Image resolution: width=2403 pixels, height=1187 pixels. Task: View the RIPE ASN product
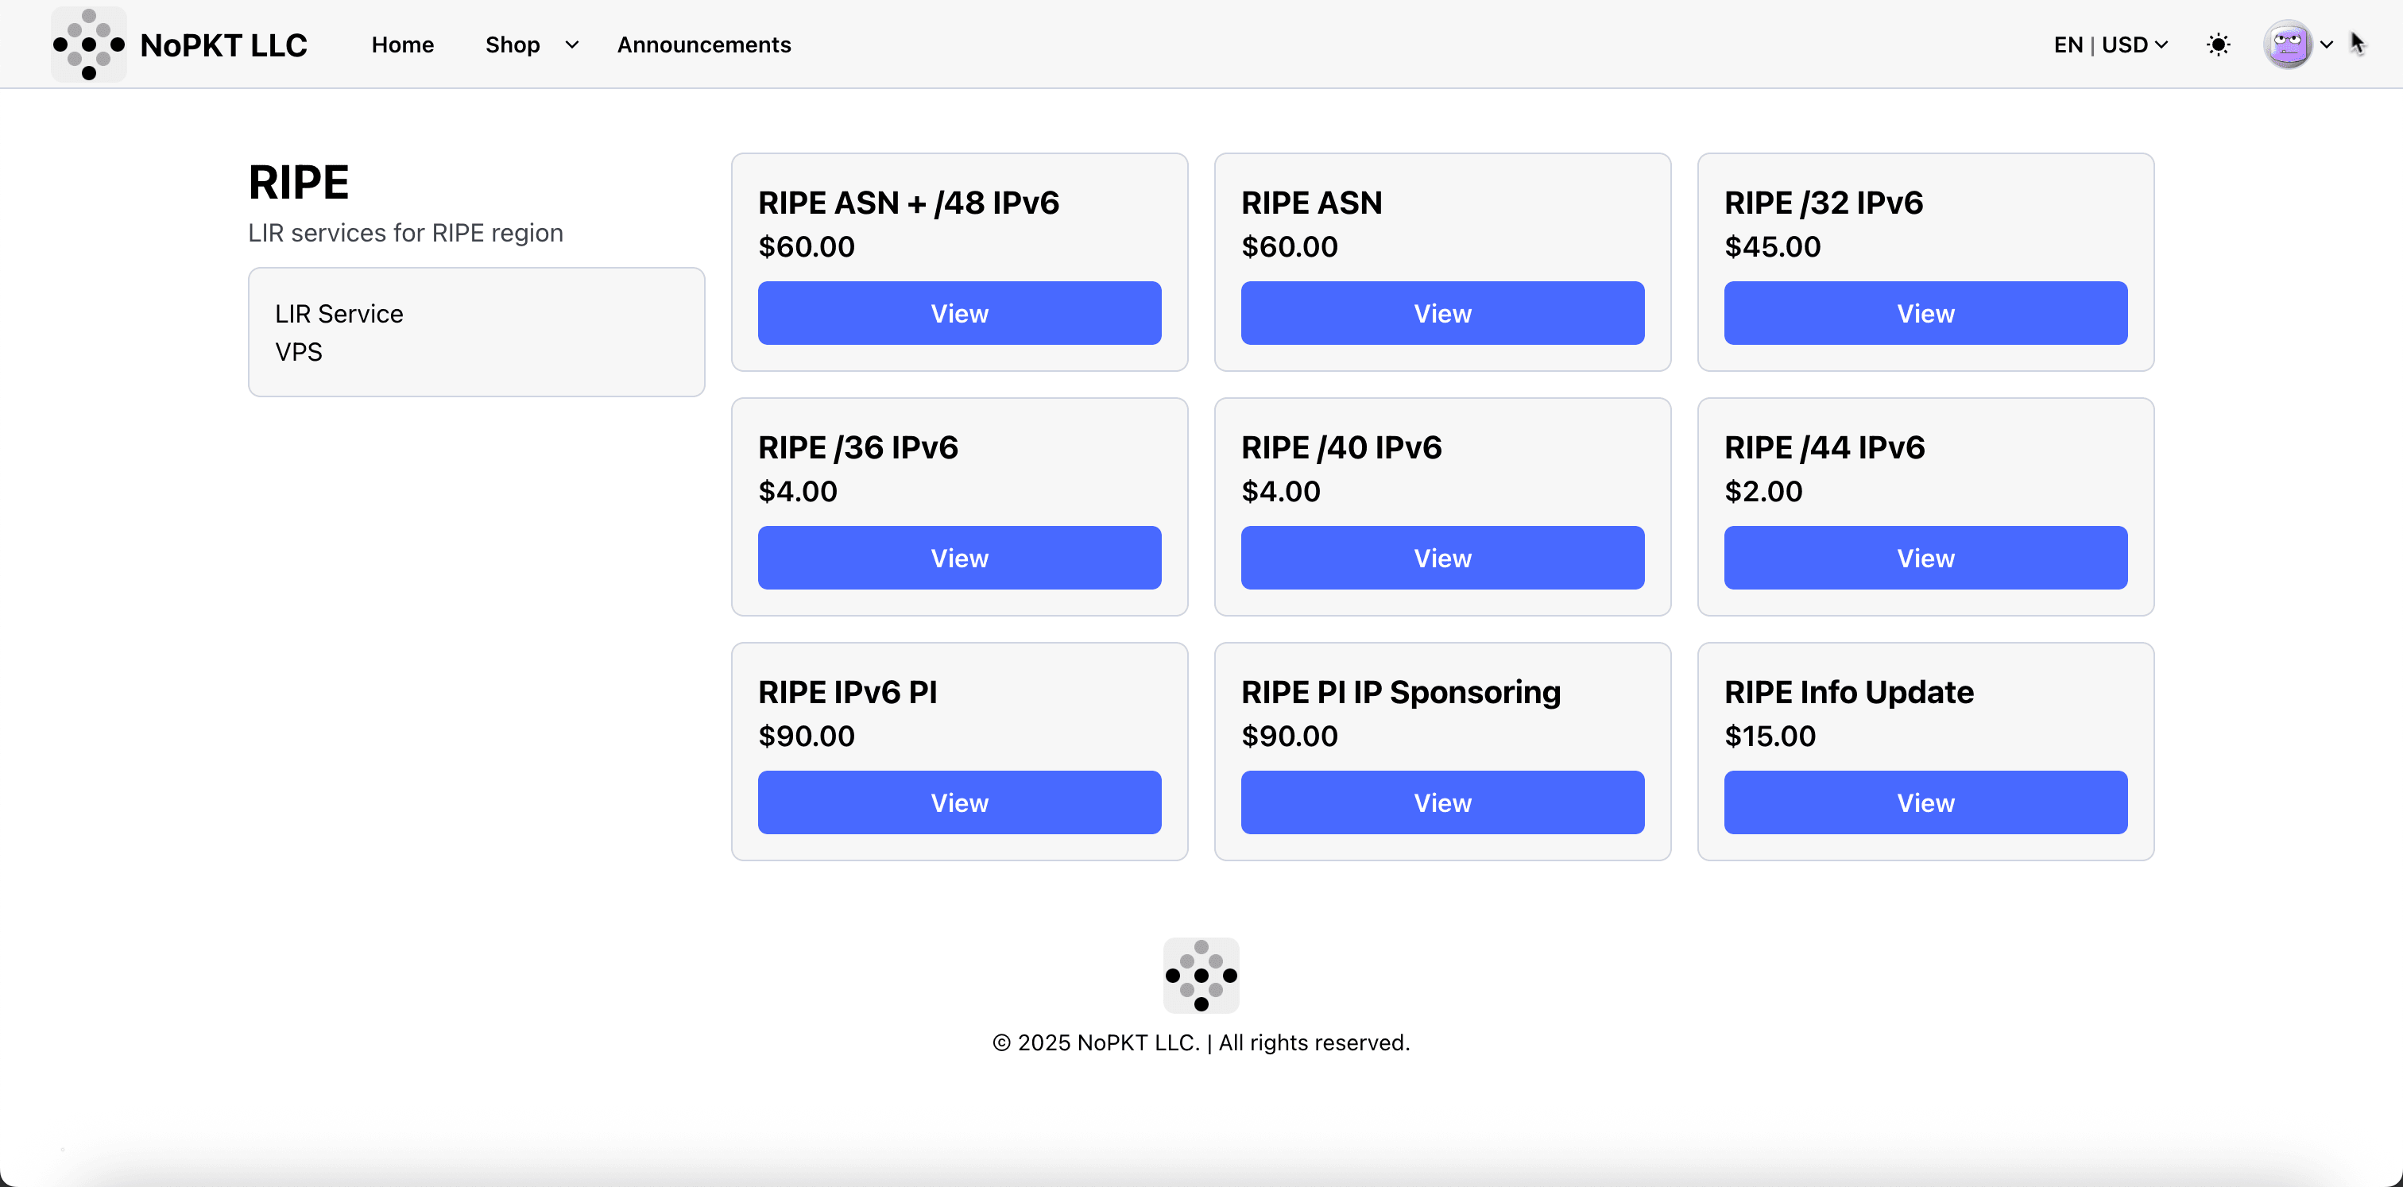[1442, 313]
